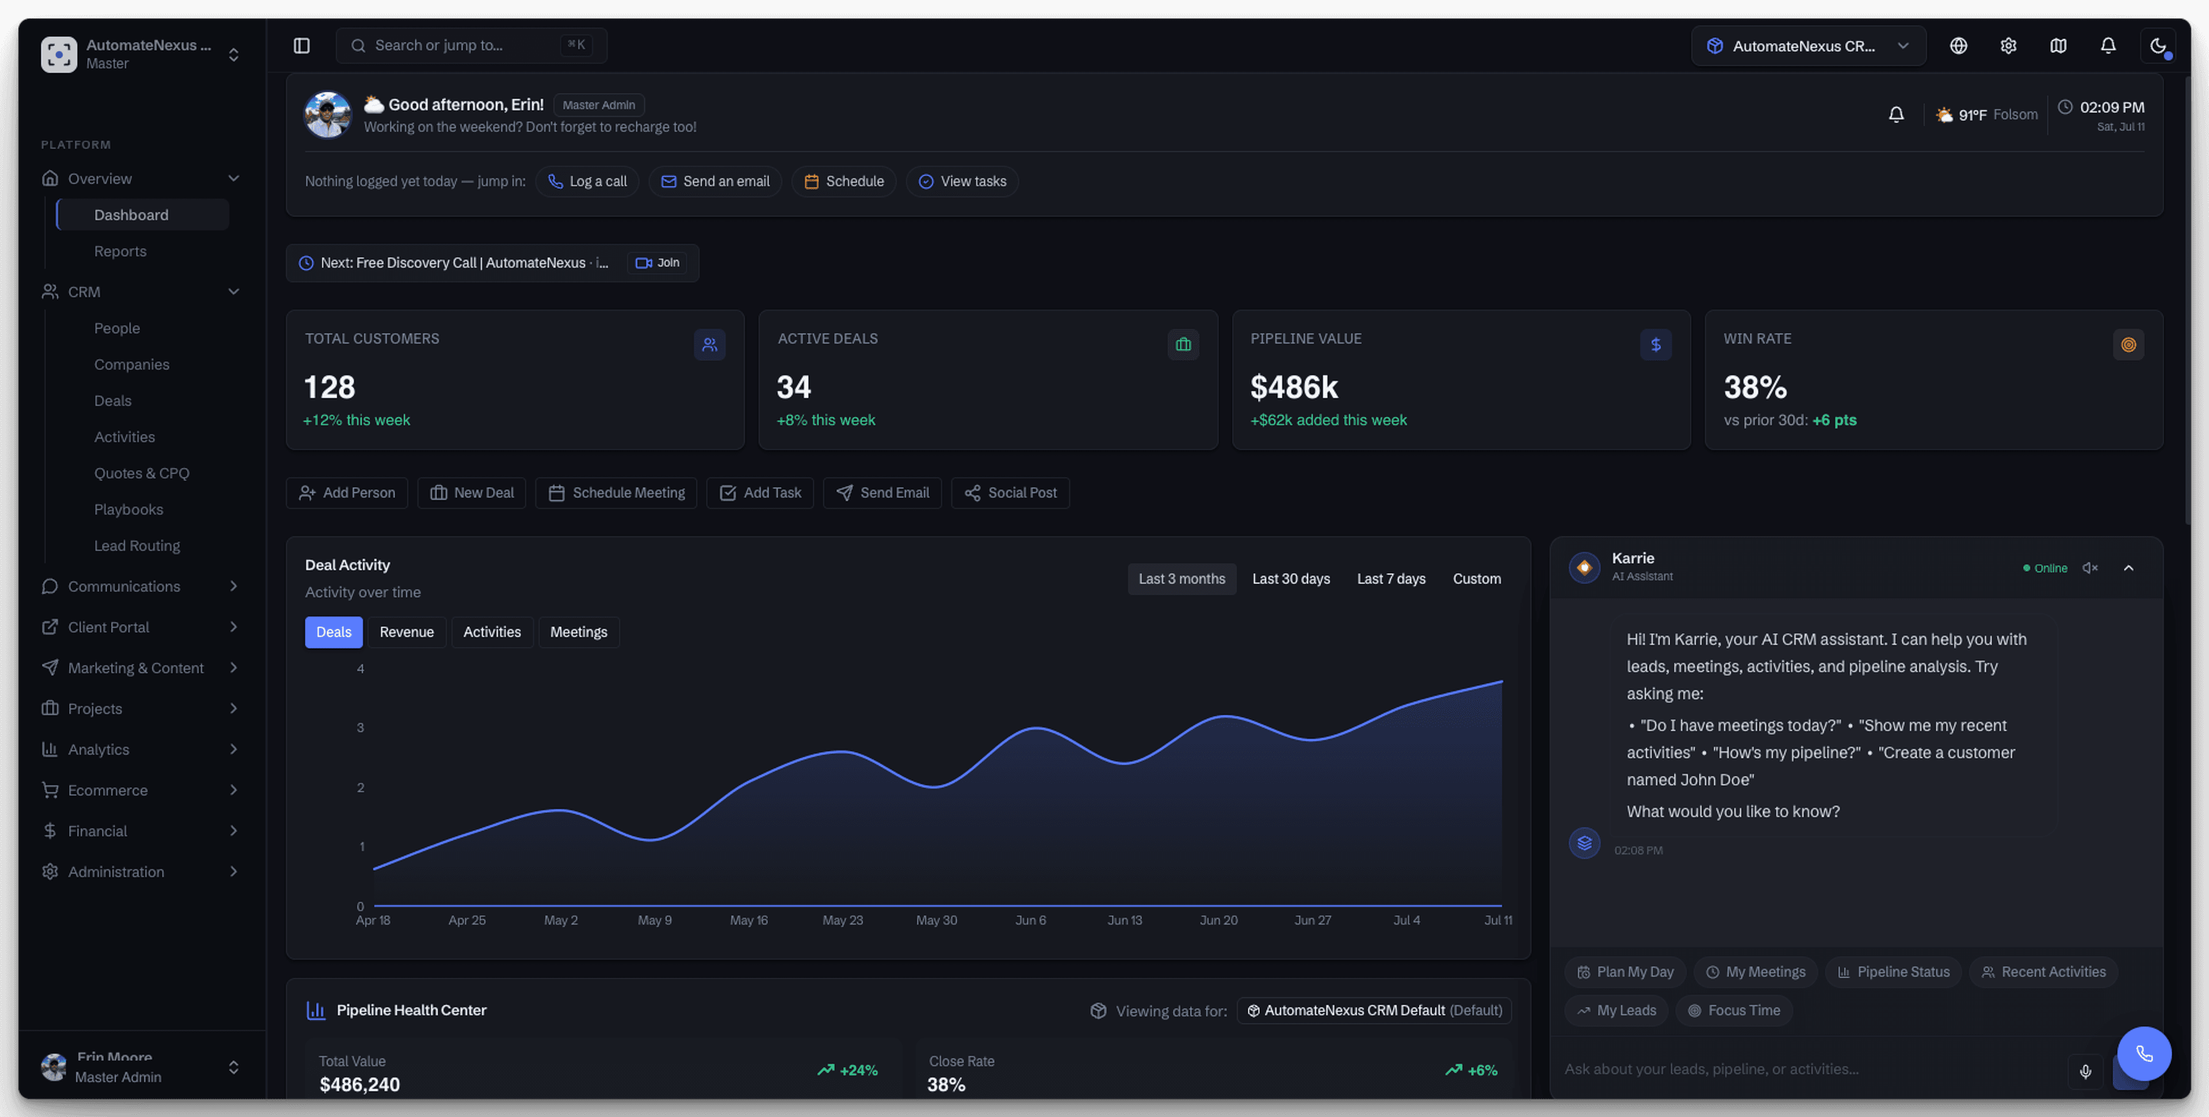
Task: Open the globe language icon
Action: click(1958, 45)
